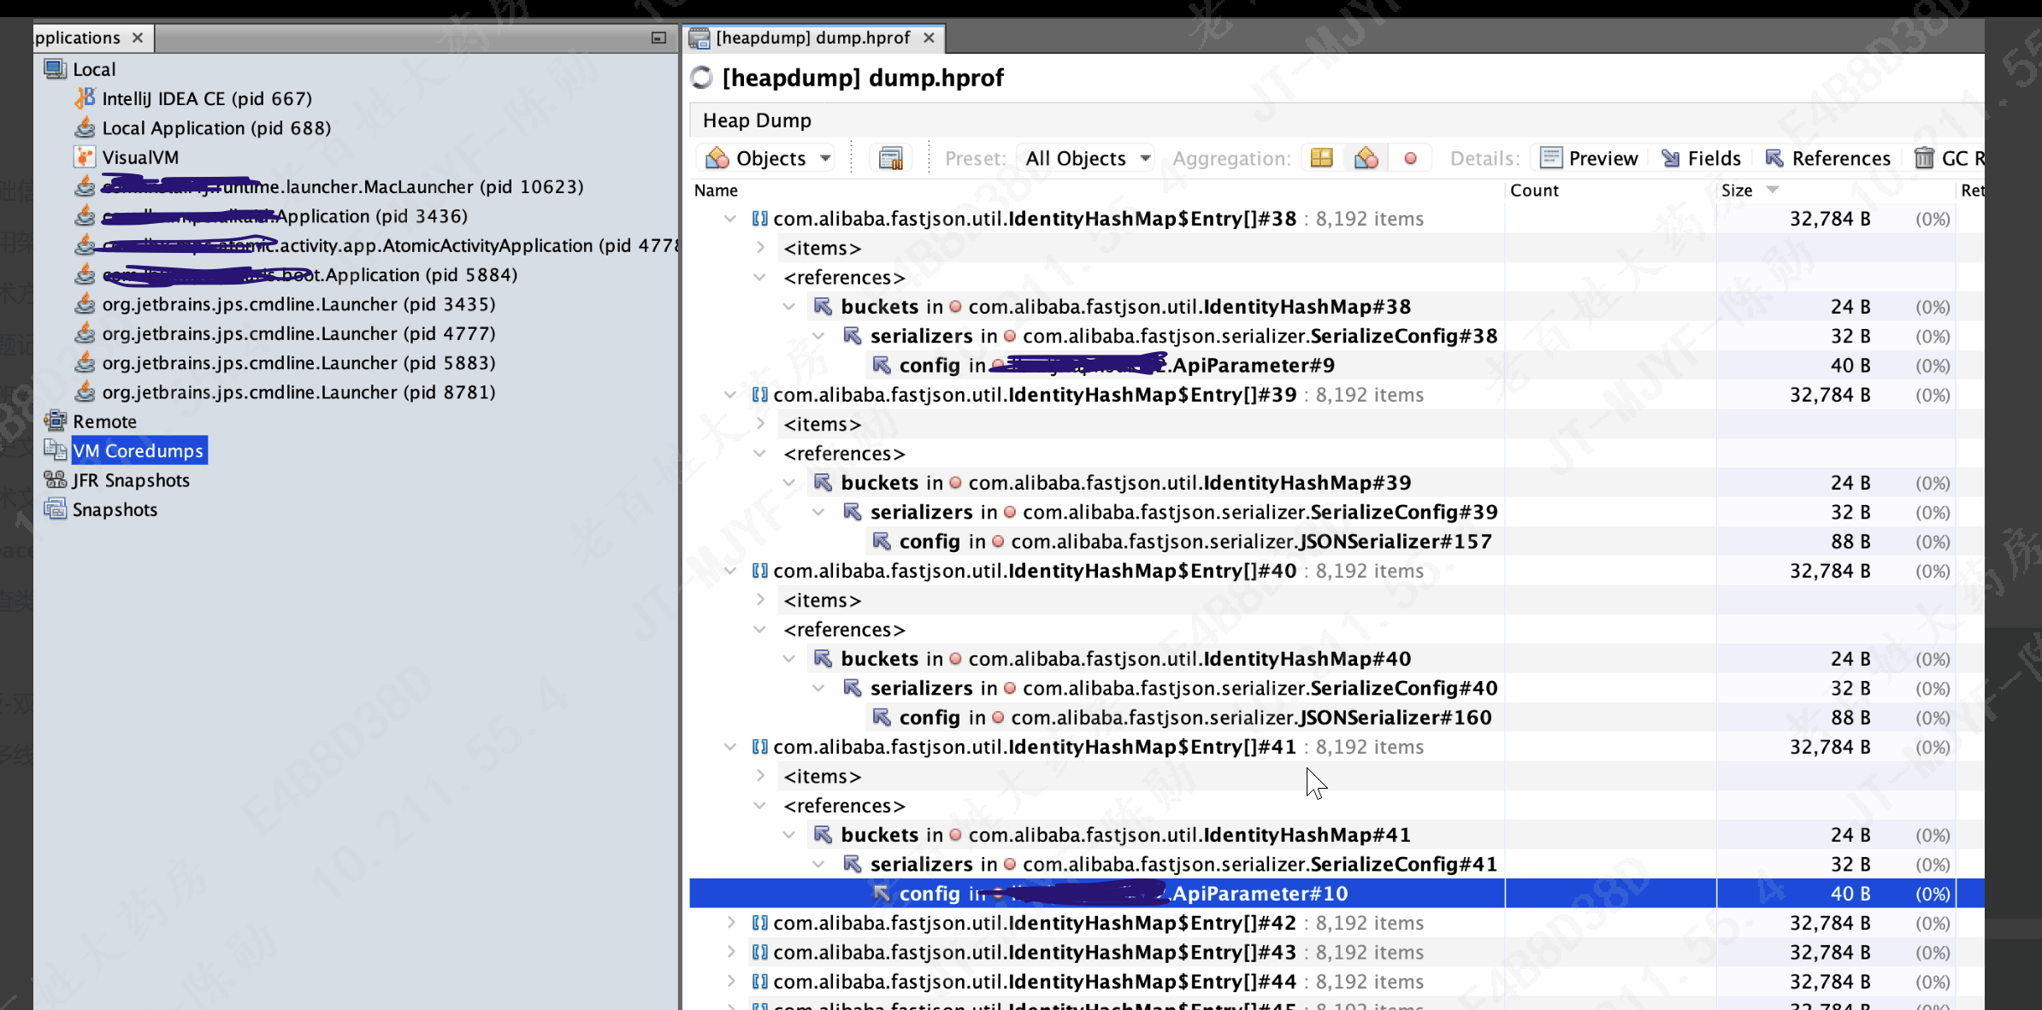Collapse IdentityHashMap$Entry[]#38 node

point(729,219)
